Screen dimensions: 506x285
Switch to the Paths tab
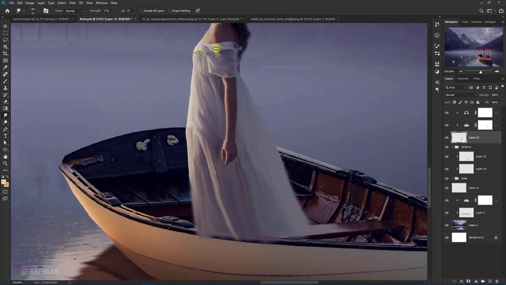pos(477,78)
